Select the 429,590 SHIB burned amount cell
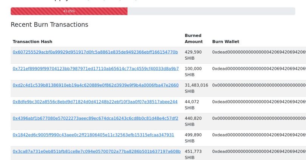 (193, 55)
